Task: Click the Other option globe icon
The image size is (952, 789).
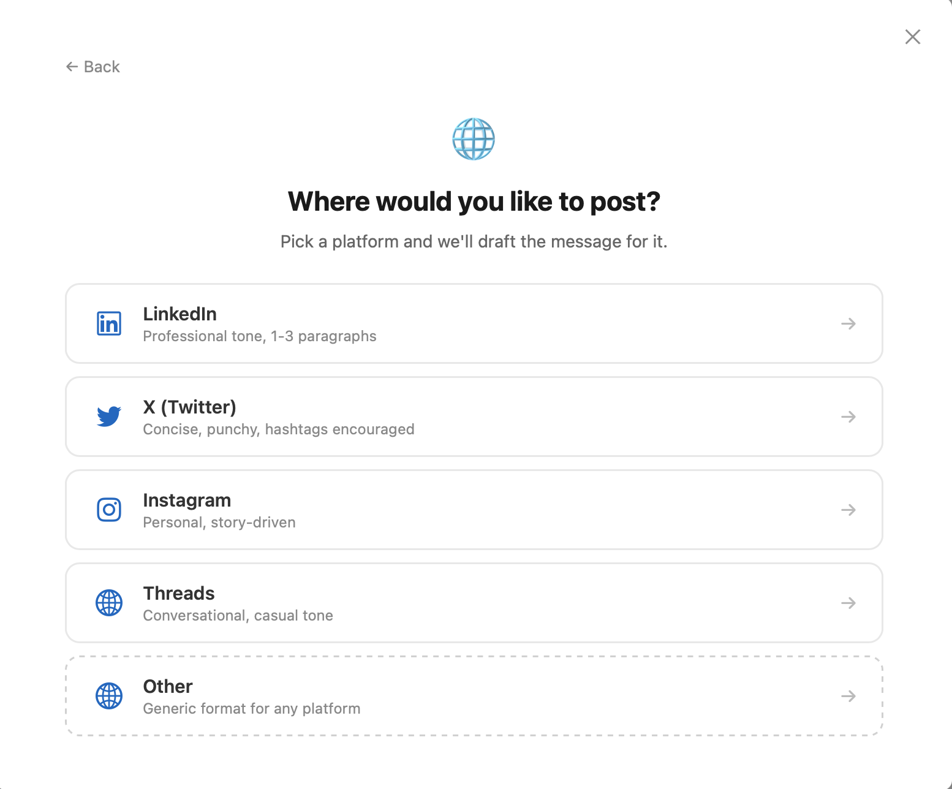Action: point(109,696)
